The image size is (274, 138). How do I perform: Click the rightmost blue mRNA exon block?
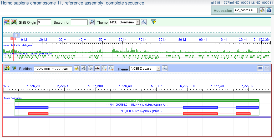click(247, 107)
